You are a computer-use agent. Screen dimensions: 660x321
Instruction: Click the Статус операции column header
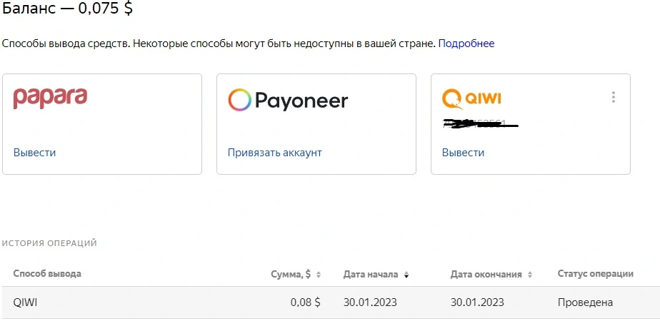[596, 273]
